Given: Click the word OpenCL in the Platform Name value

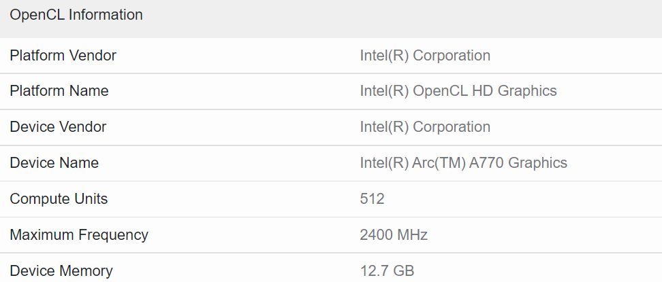Looking at the screenshot, I should [438, 91].
